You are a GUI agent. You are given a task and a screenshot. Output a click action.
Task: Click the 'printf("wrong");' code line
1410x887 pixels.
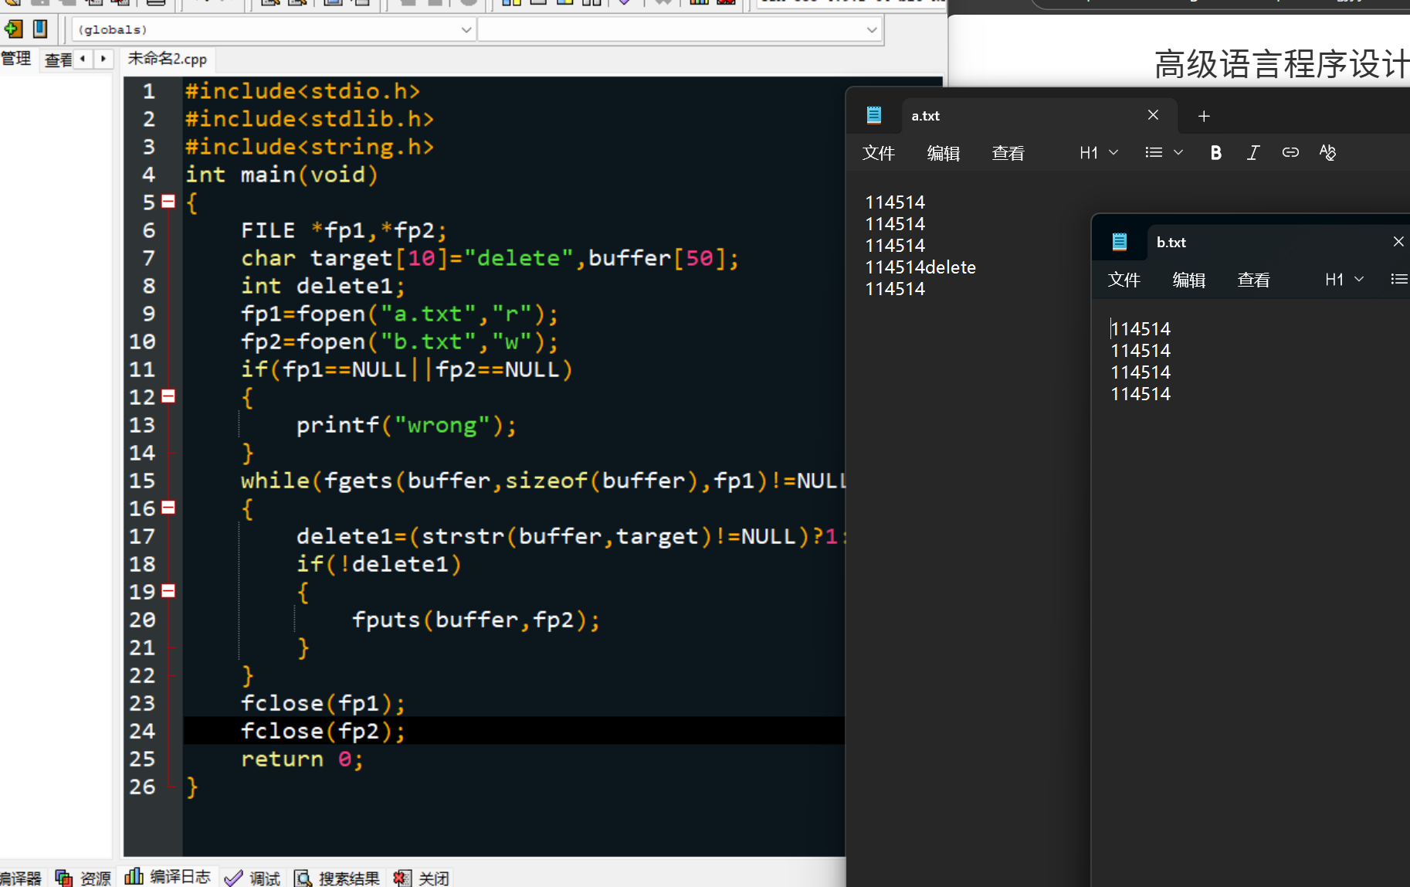406,425
